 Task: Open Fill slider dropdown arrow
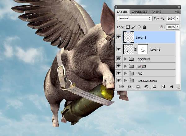pyautogui.click(x=177, y=27)
